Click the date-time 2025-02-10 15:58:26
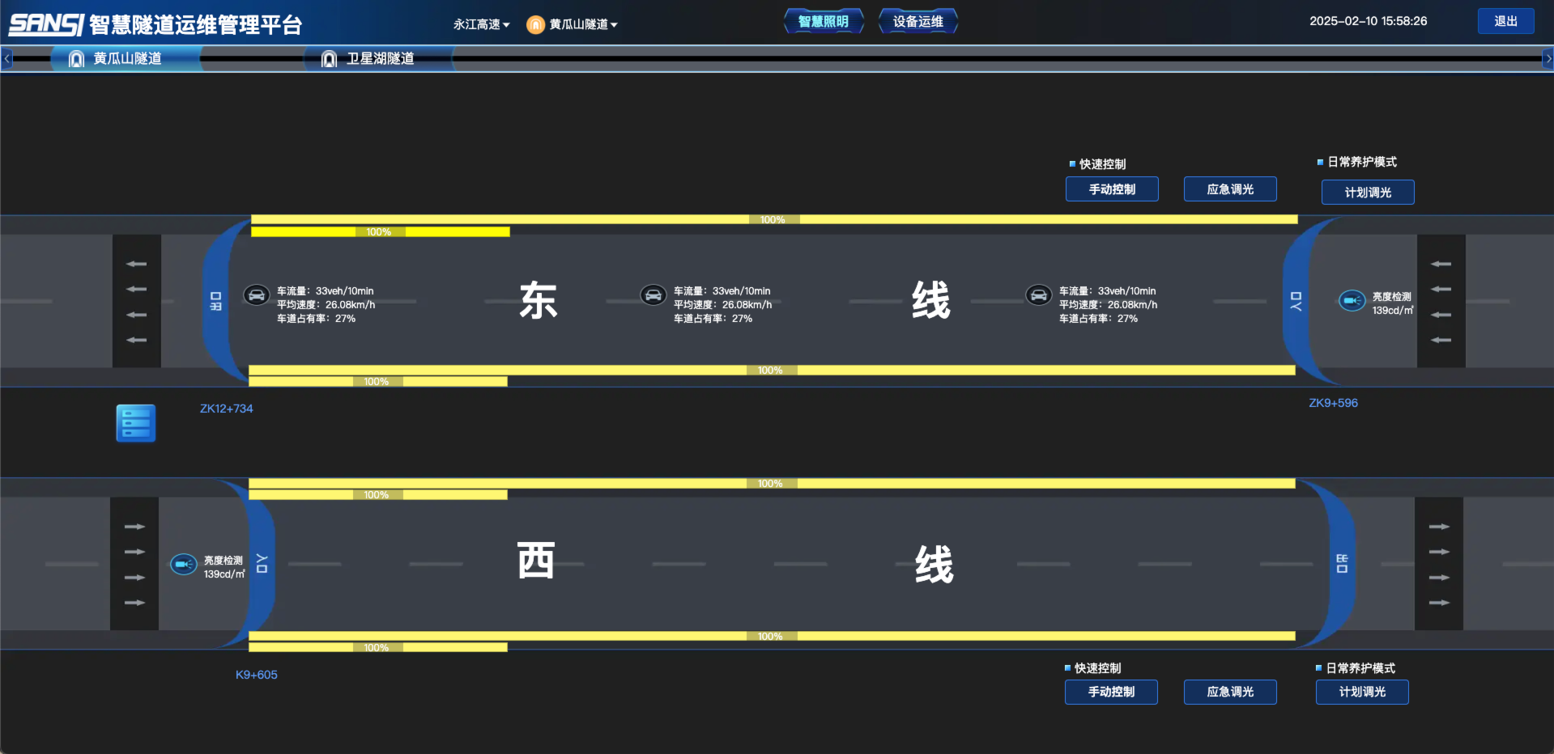1554x754 pixels. 1369,21
